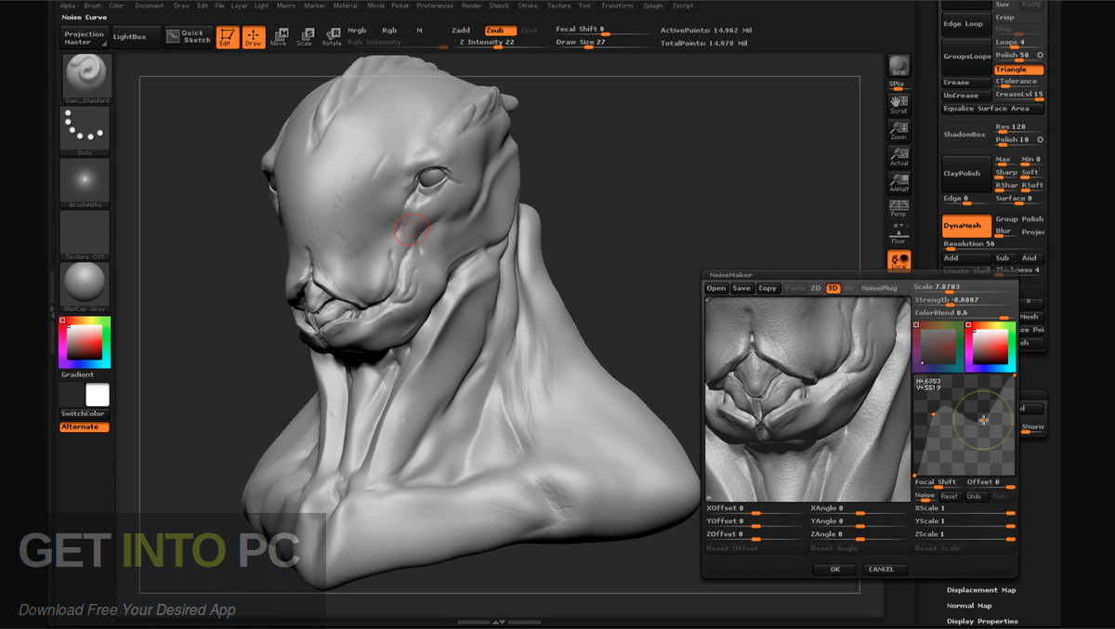Viewport: 1115px width, 629px height.
Task: Select the Scroll canvas tool
Action: pyautogui.click(x=899, y=103)
